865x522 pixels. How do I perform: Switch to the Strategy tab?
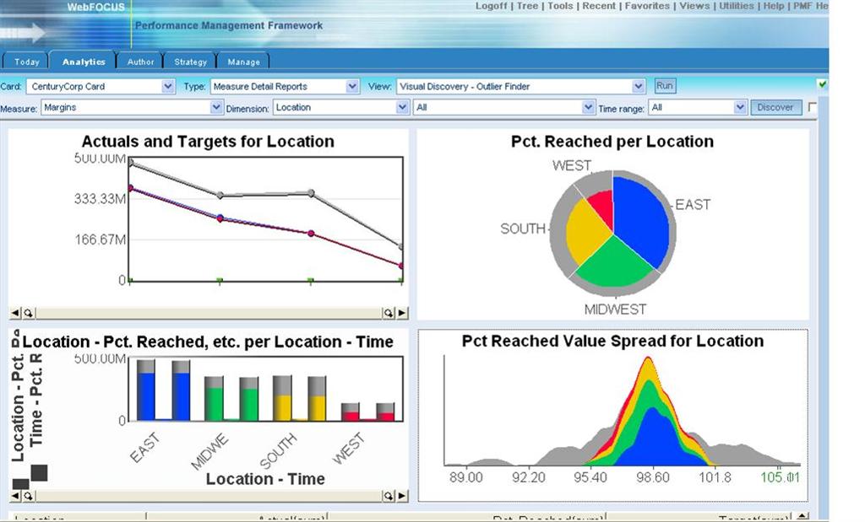pyautogui.click(x=191, y=62)
